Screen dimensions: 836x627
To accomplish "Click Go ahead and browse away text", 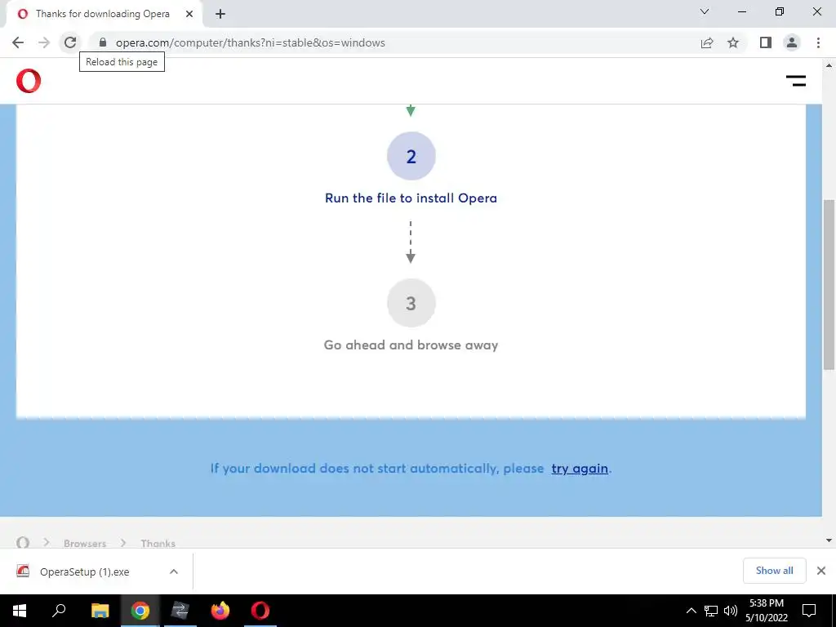I will coord(411,345).
